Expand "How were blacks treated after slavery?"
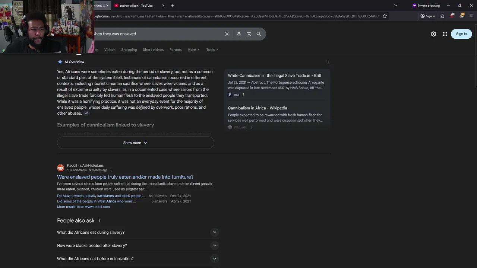Image resolution: width=477 pixels, height=268 pixels. pos(214,246)
